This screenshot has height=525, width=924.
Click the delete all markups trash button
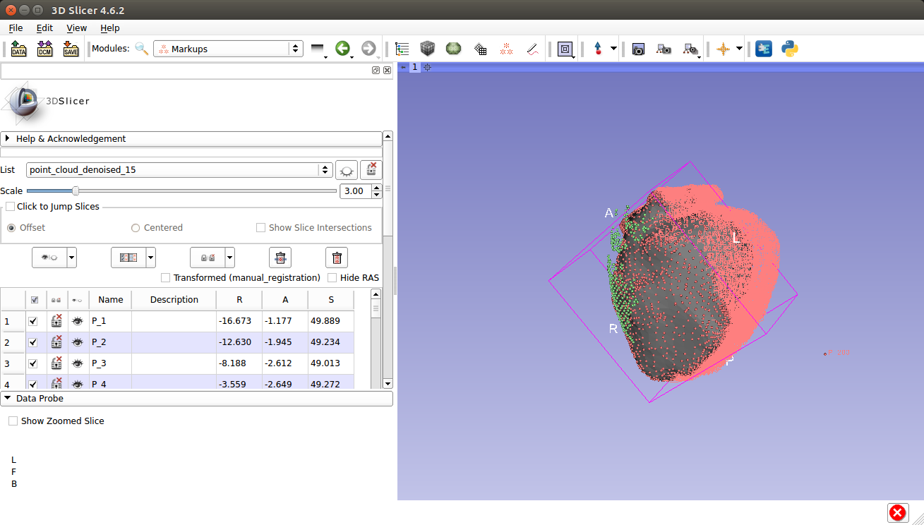point(337,258)
